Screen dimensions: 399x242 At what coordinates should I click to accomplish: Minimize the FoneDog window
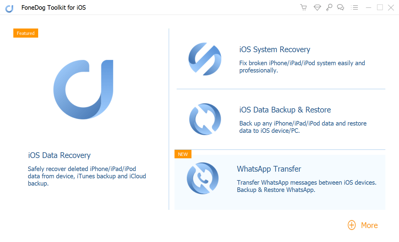369,8
